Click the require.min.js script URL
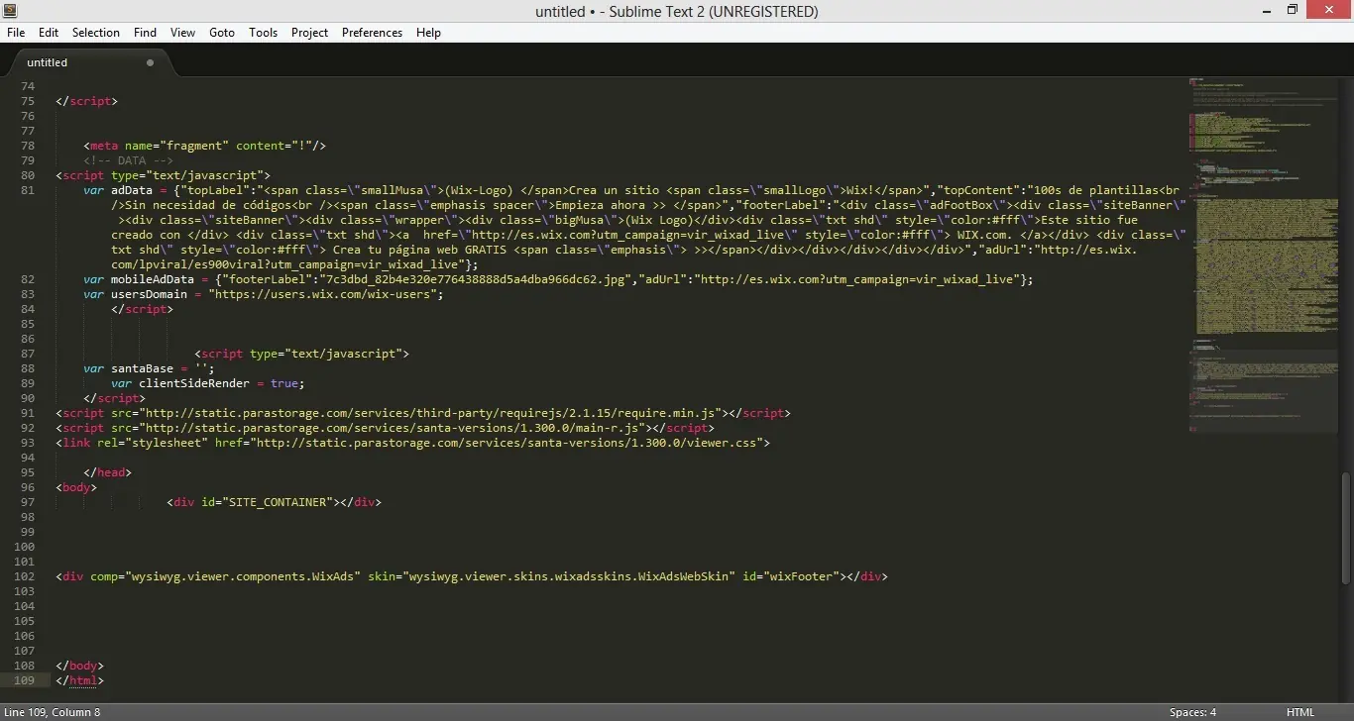Screen dimensions: 1354x721 pos(431,413)
